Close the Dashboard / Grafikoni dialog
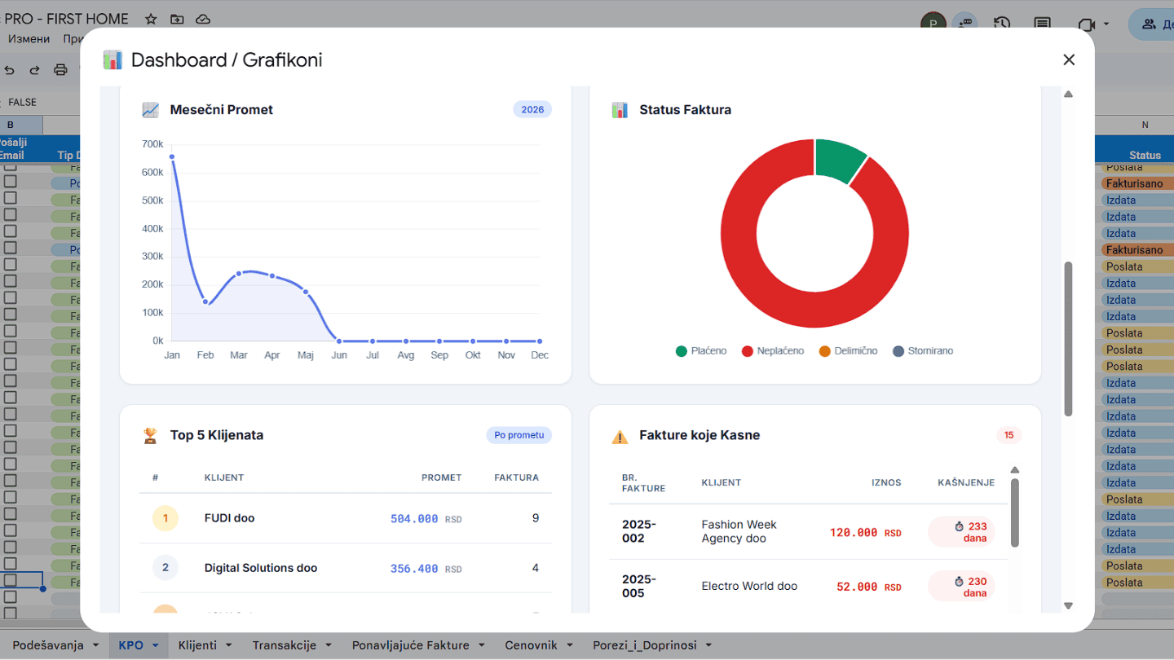 pyautogui.click(x=1069, y=59)
